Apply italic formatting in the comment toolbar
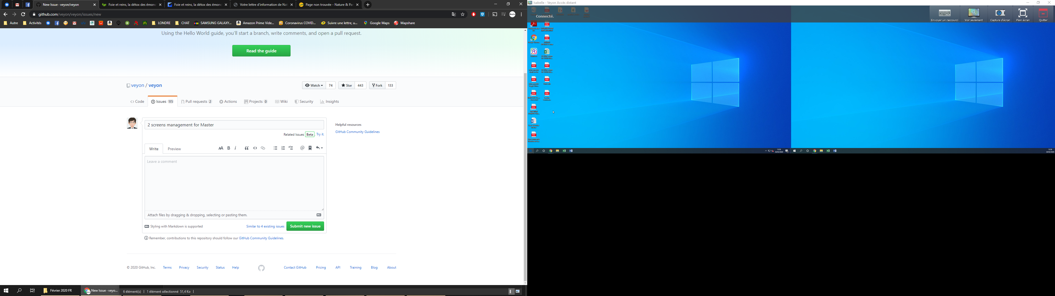This screenshot has width=1055, height=296. (x=236, y=148)
